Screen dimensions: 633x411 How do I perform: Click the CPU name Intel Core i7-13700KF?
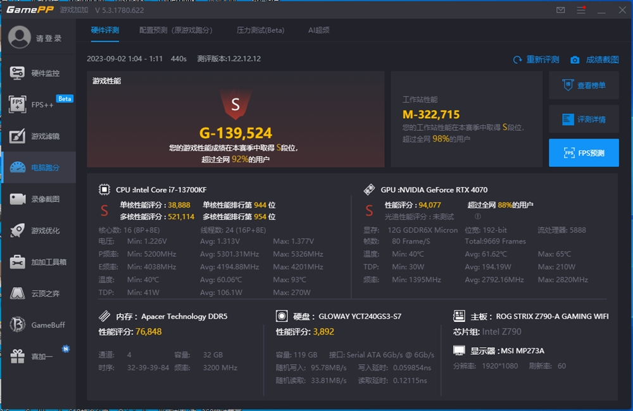[170, 190]
